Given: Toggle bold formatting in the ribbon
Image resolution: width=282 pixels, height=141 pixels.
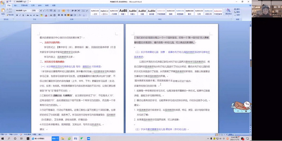Looking at the screenshot, I should pyautogui.click(x=17, y=15).
